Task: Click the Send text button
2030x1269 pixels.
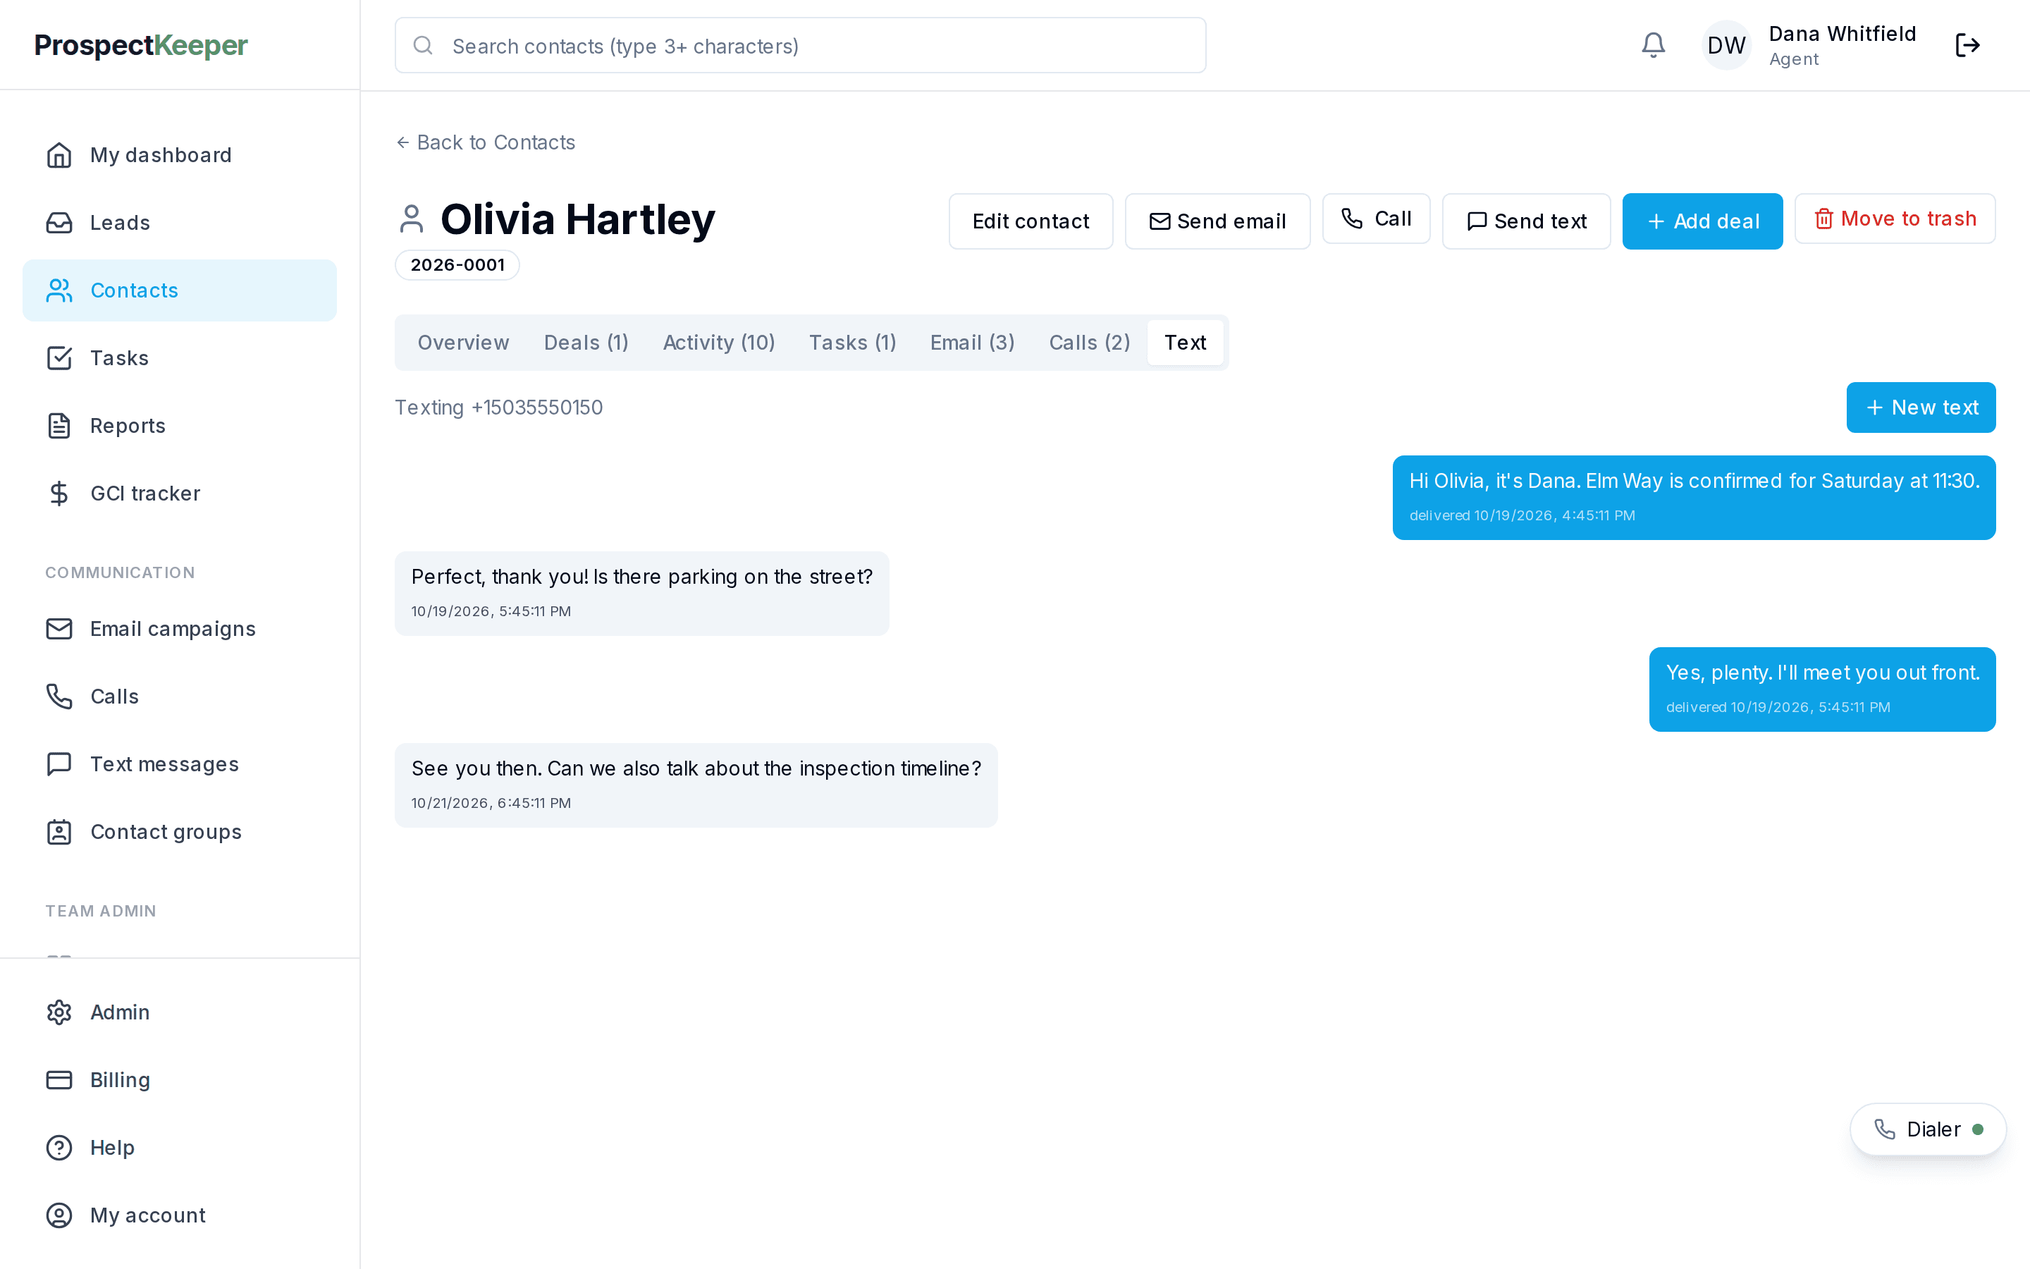Action: click(x=1526, y=221)
